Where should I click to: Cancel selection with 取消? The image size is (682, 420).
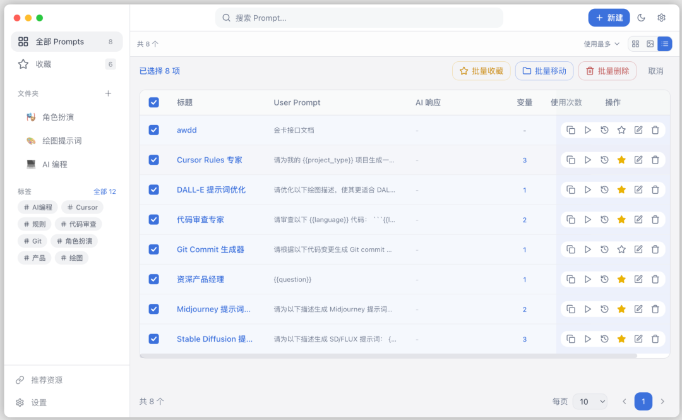655,71
